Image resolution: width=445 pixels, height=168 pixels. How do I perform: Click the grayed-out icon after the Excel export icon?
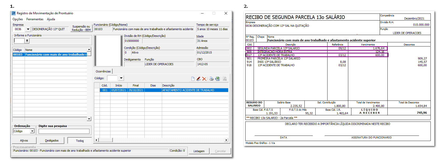click(225, 79)
